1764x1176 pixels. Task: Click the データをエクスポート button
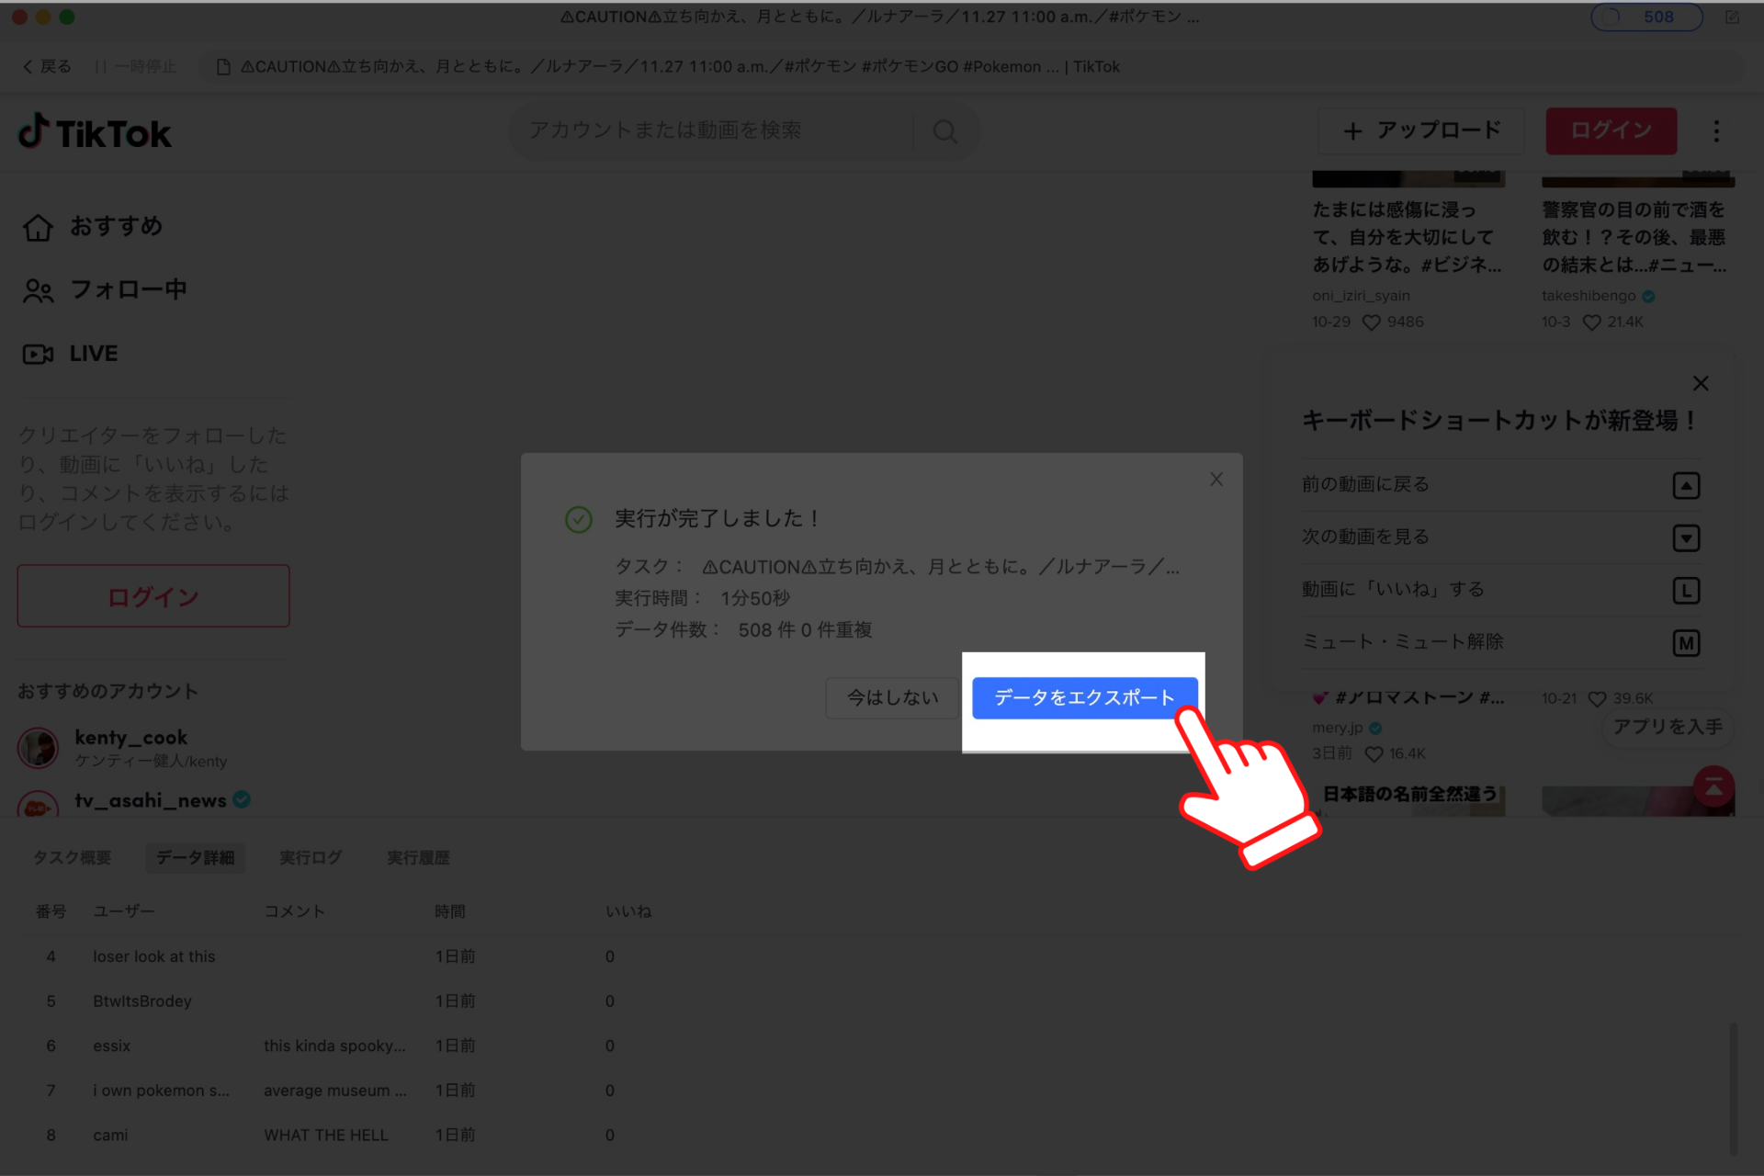[1084, 698]
